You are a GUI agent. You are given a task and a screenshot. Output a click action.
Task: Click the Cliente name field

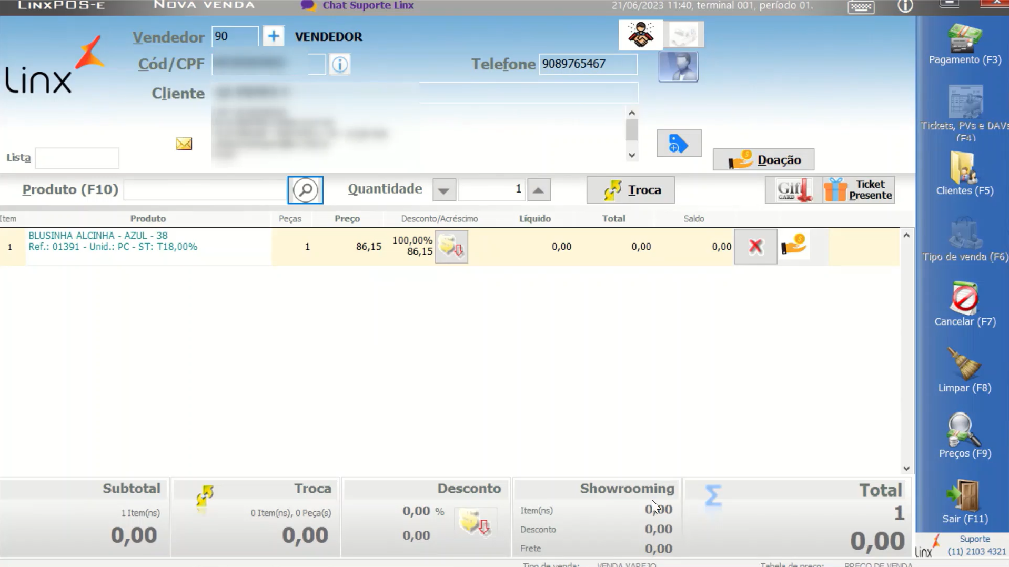pyautogui.click(x=425, y=93)
